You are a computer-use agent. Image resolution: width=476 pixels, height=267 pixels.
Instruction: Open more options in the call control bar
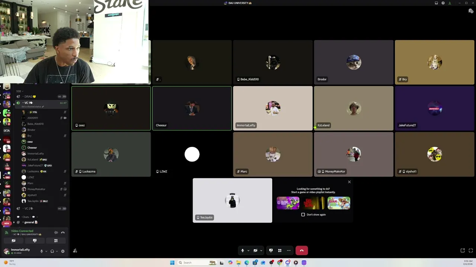click(289, 251)
